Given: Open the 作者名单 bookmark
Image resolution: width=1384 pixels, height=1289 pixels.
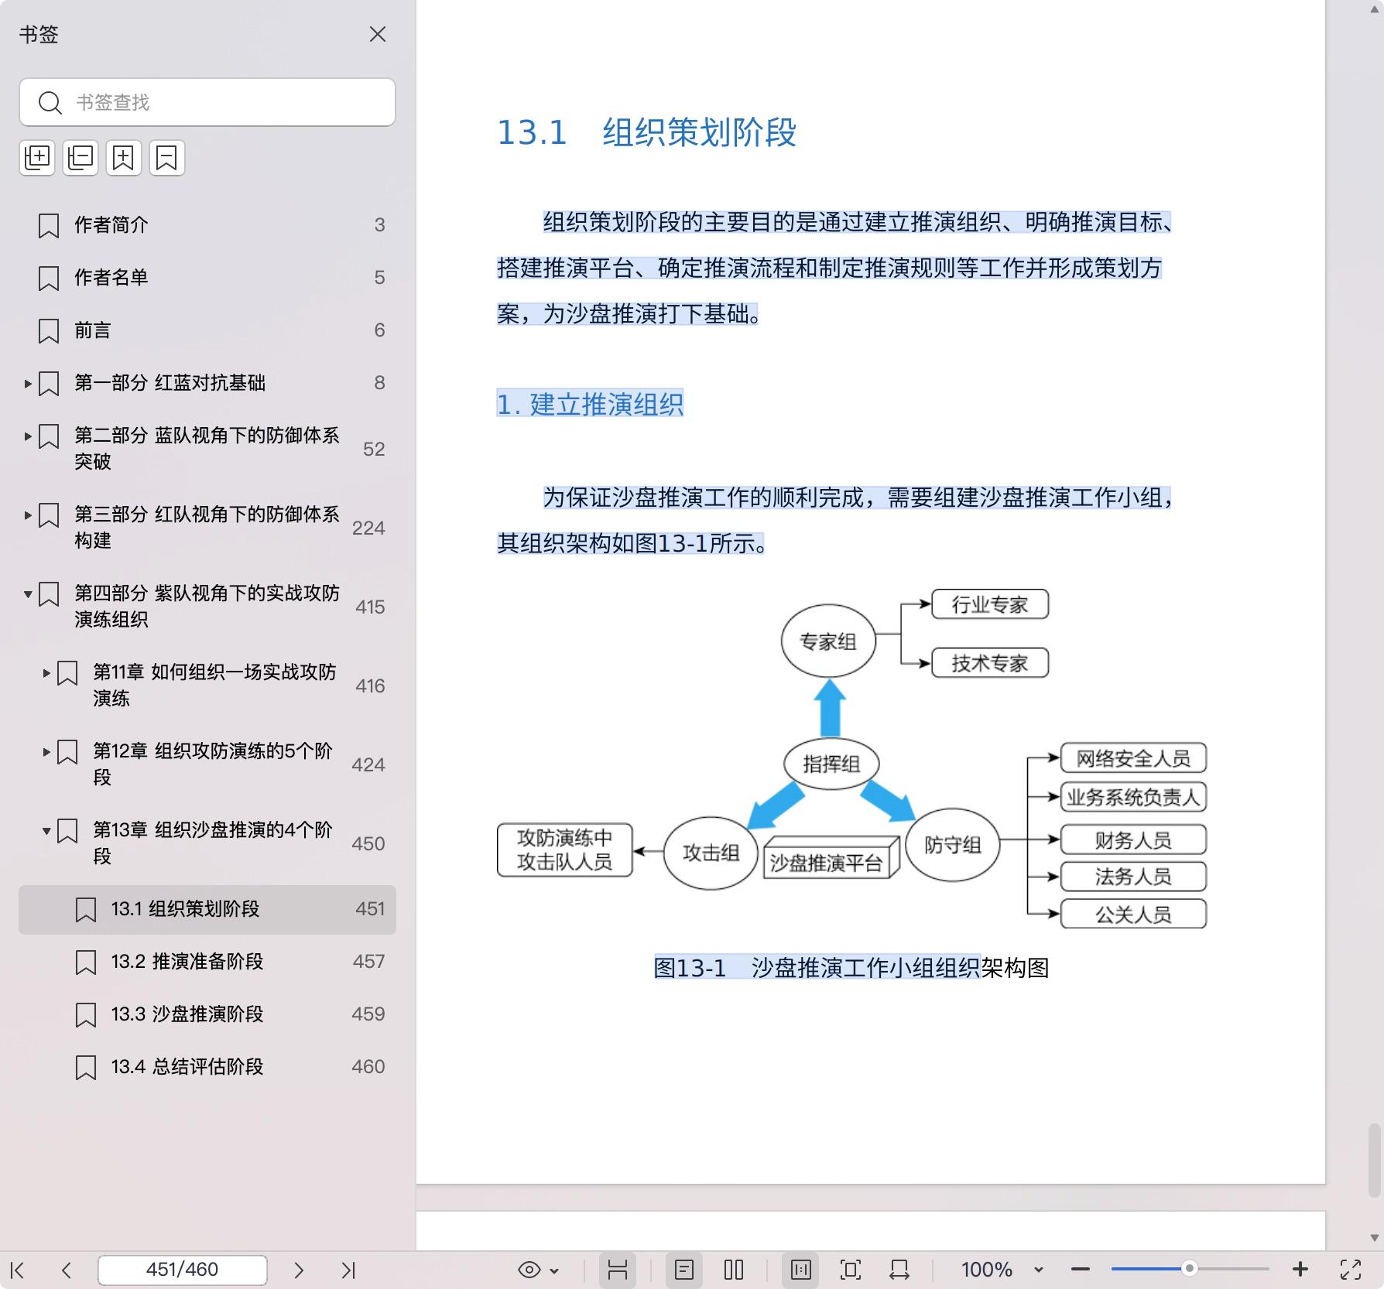Looking at the screenshot, I should 207,278.
